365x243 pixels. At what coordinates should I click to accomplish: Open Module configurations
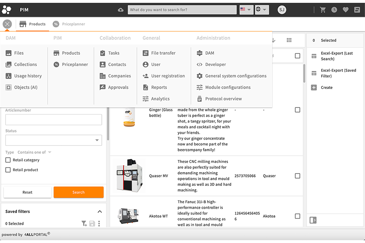[x=223, y=87]
